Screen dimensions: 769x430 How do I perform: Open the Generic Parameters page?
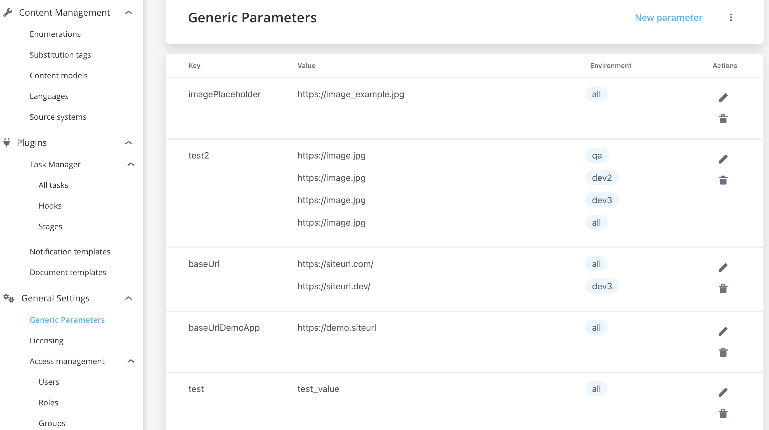pos(67,320)
